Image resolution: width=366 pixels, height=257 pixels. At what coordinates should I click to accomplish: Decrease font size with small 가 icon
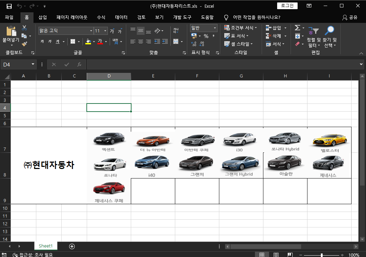point(120,31)
